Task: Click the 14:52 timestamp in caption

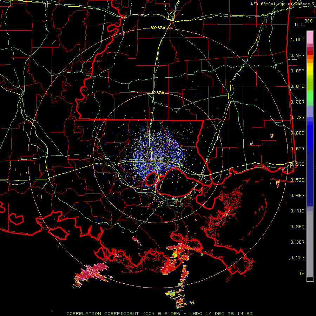Action: click(246, 314)
